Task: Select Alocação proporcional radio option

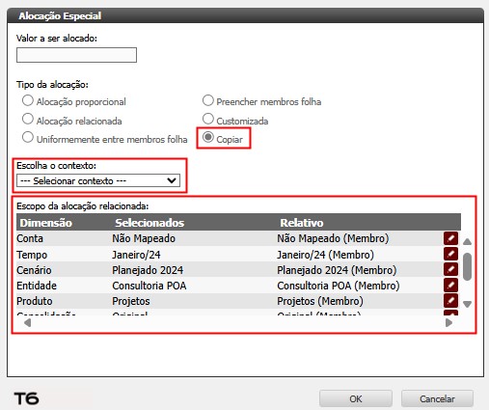Action: click(x=28, y=100)
